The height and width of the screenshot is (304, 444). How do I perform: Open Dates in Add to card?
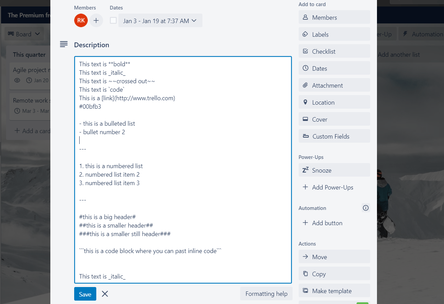click(x=334, y=68)
